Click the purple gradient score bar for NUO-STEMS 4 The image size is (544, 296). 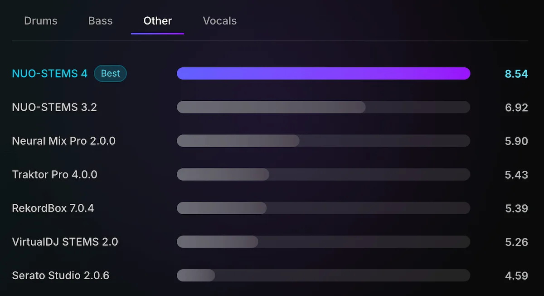324,73
